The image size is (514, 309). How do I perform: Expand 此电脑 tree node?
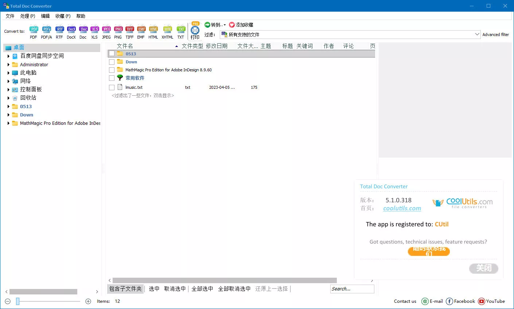(x=8, y=73)
